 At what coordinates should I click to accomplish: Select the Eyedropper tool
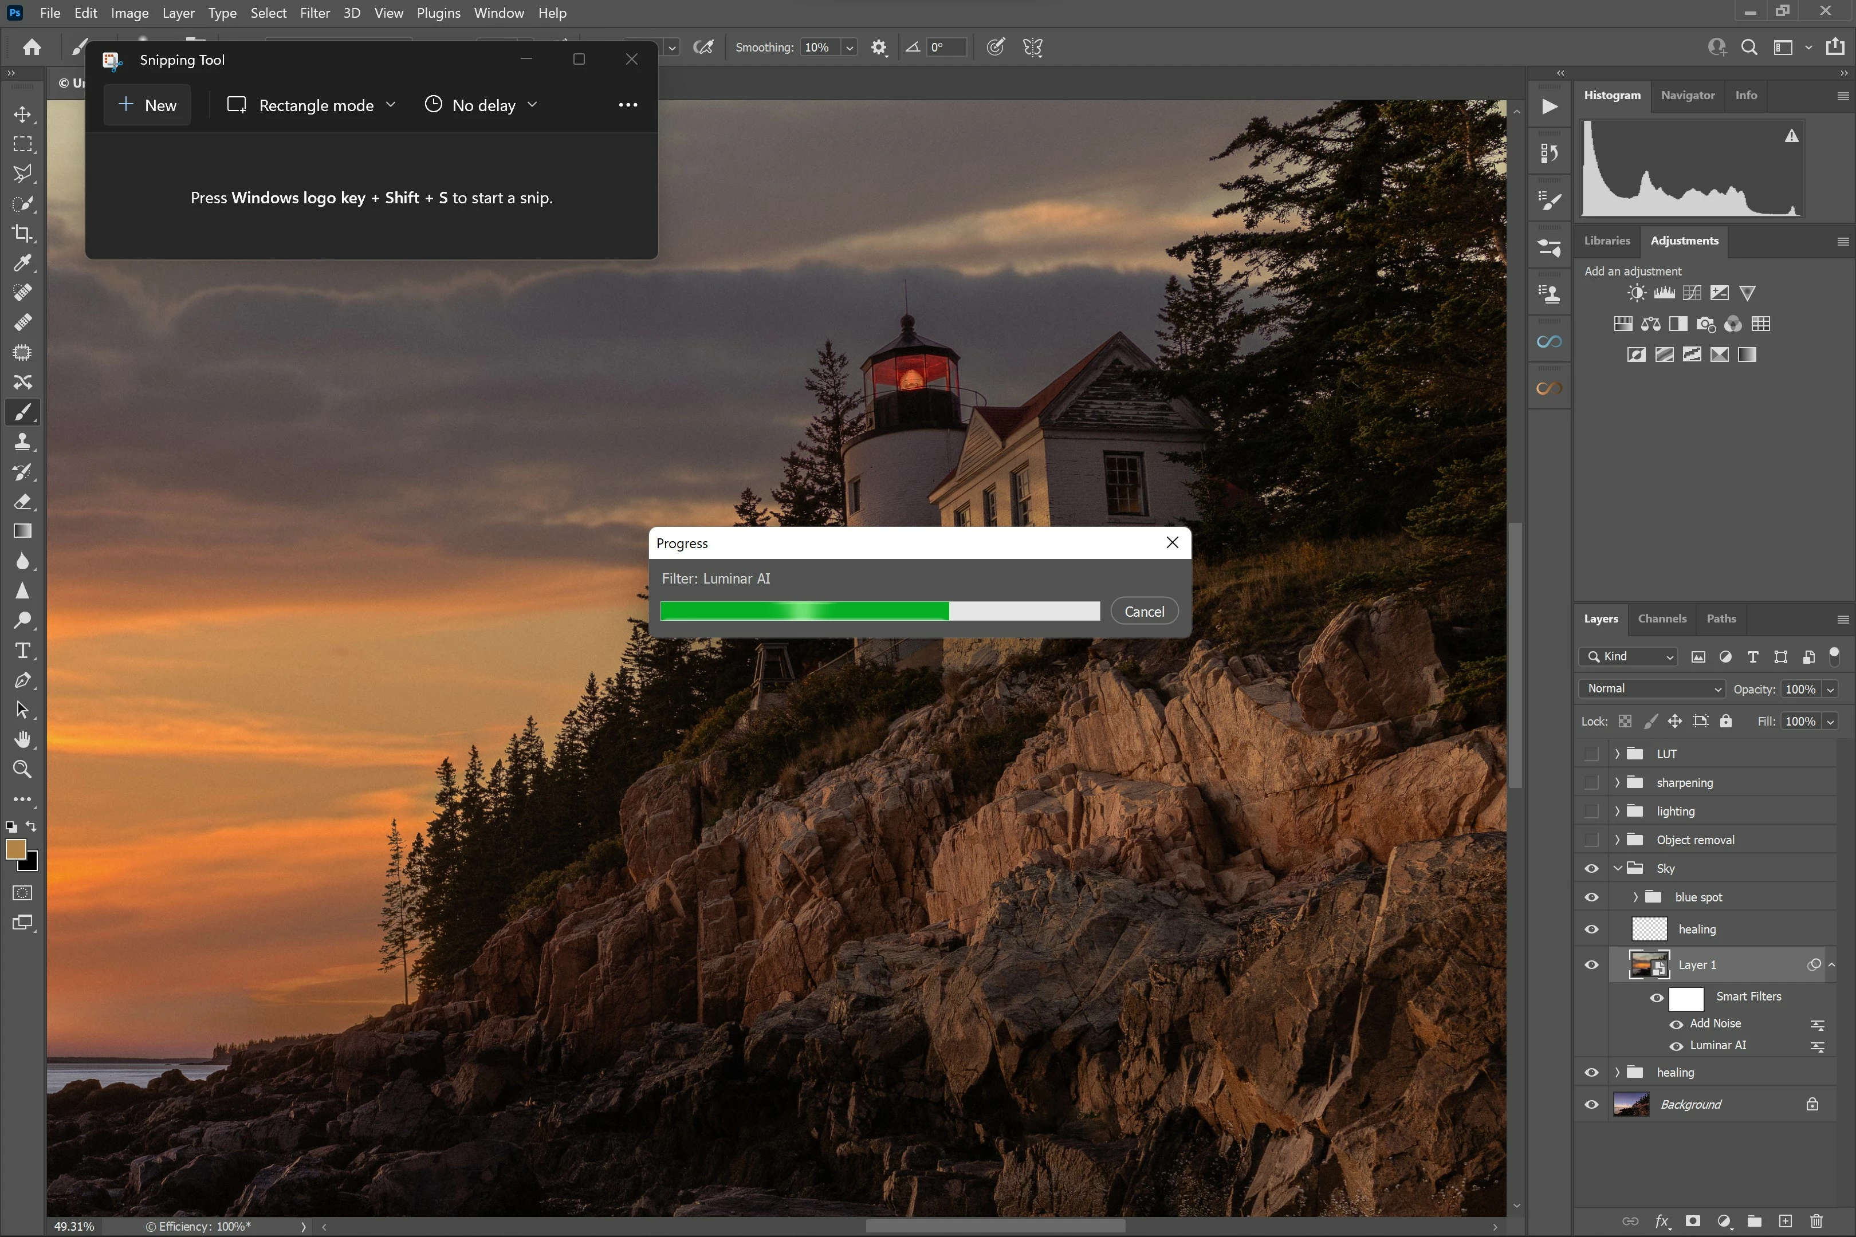pos(22,263)
